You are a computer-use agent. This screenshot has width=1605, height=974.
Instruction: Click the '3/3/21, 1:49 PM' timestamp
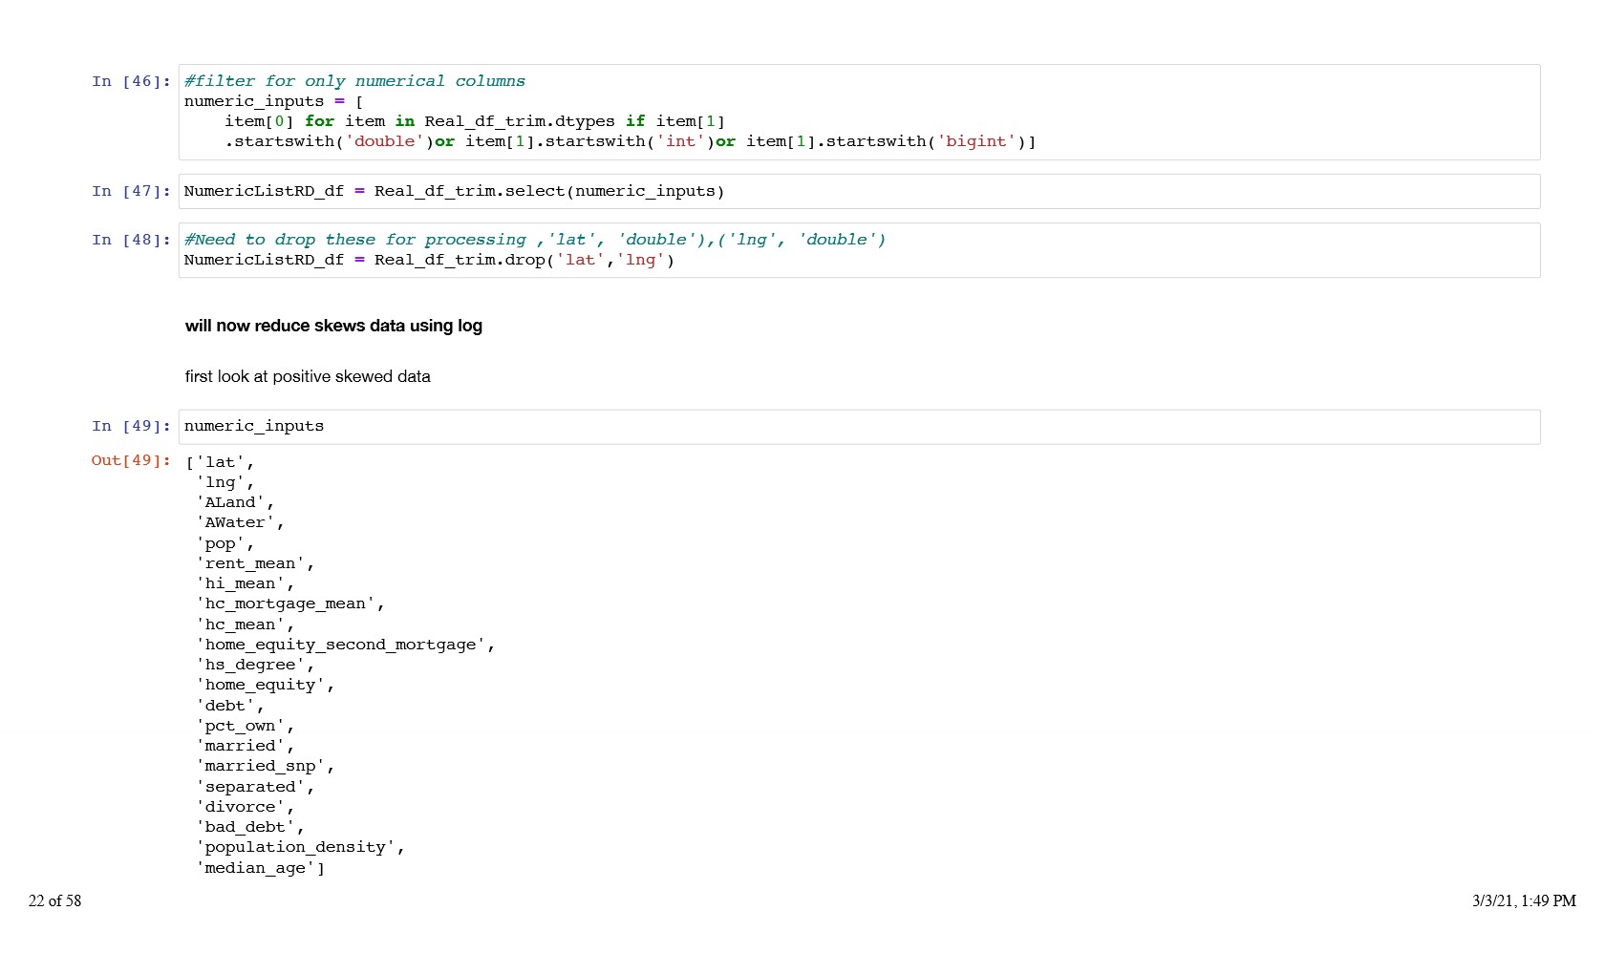1523,900
